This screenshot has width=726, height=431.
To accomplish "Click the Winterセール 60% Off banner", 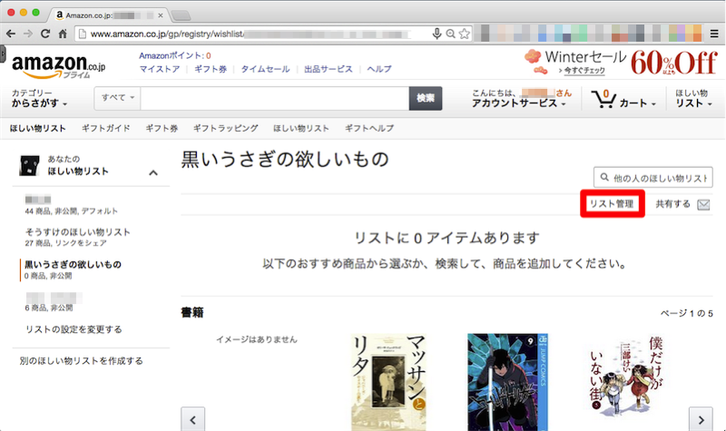I will tap(621, 63).
